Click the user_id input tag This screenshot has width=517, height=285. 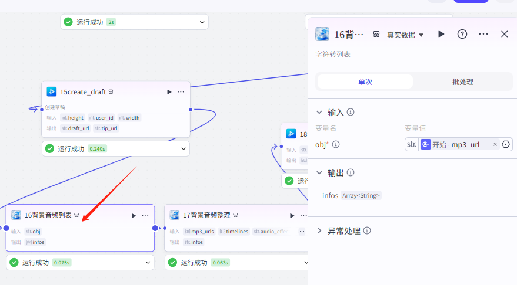point(102,118)
